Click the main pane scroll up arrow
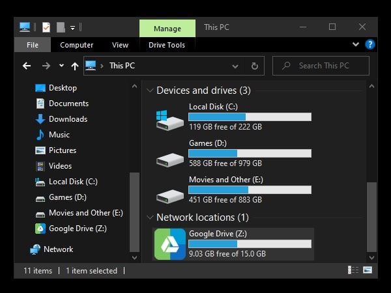391x293 pixels. point(371,86)
